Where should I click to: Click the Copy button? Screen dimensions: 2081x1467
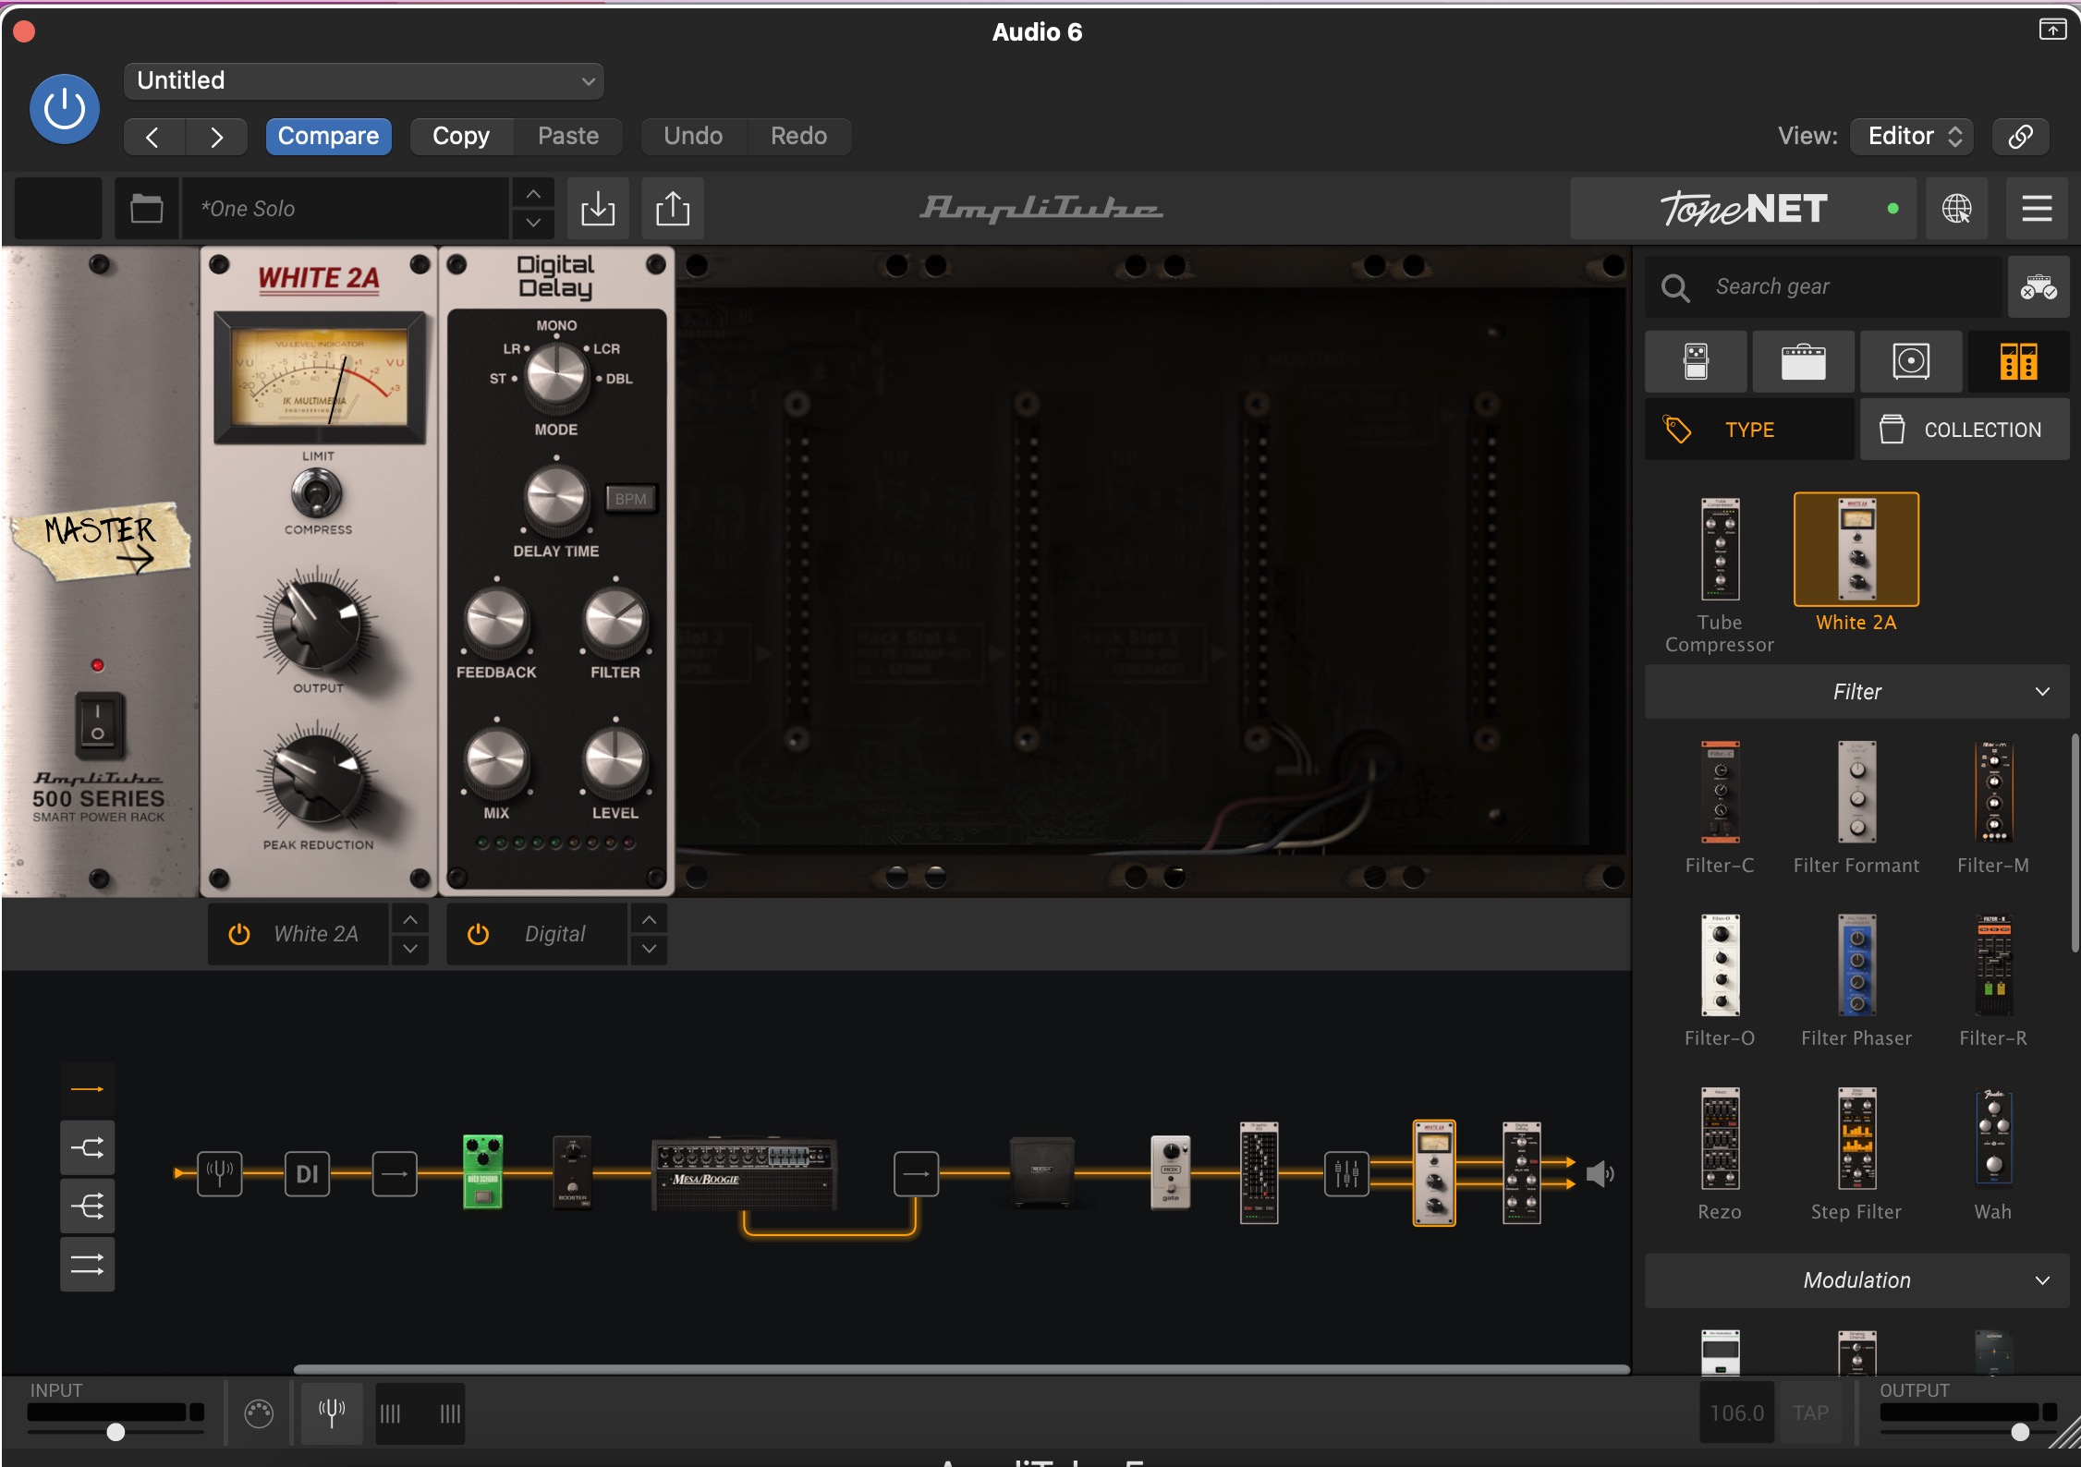(x=461, y=136)
